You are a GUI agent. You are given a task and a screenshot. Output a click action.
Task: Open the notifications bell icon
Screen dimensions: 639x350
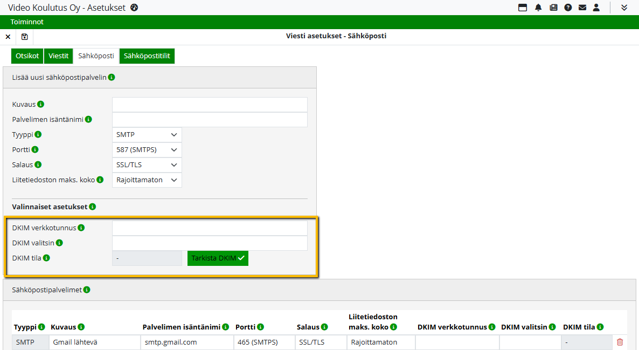(538, 8)
